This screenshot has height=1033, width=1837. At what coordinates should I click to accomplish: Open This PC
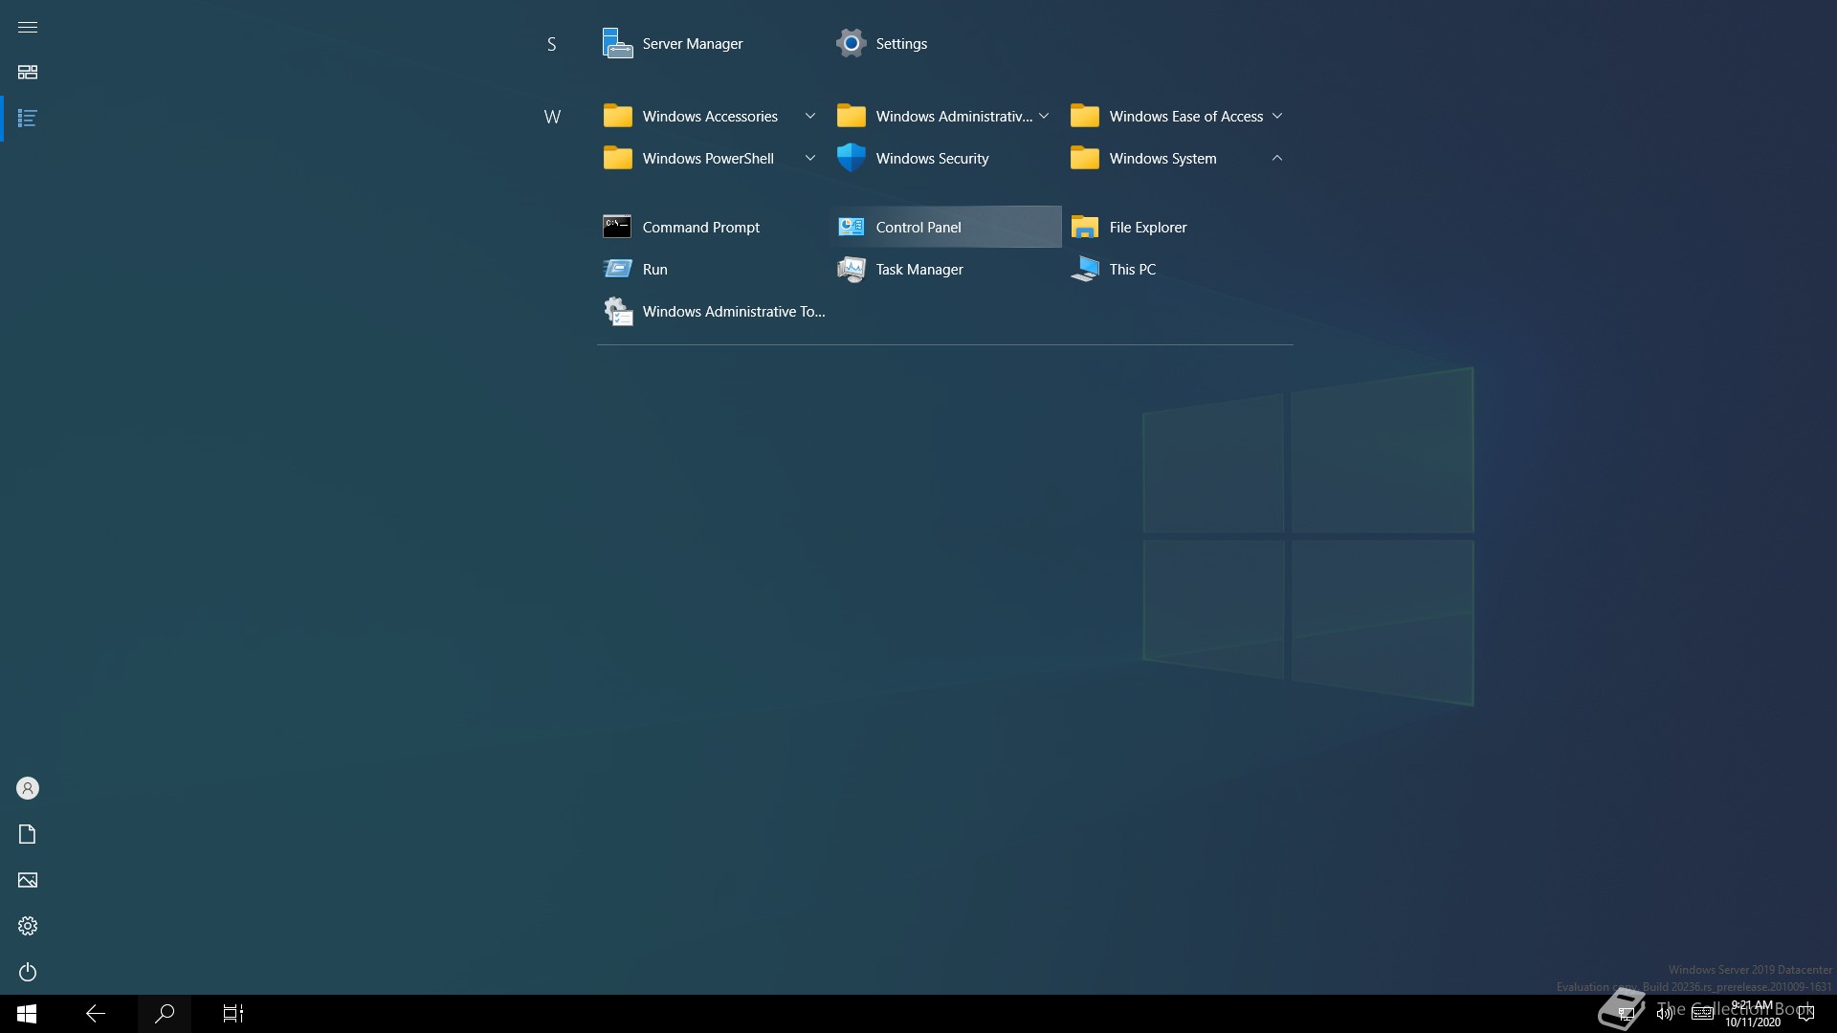[x=1180, y=270]
